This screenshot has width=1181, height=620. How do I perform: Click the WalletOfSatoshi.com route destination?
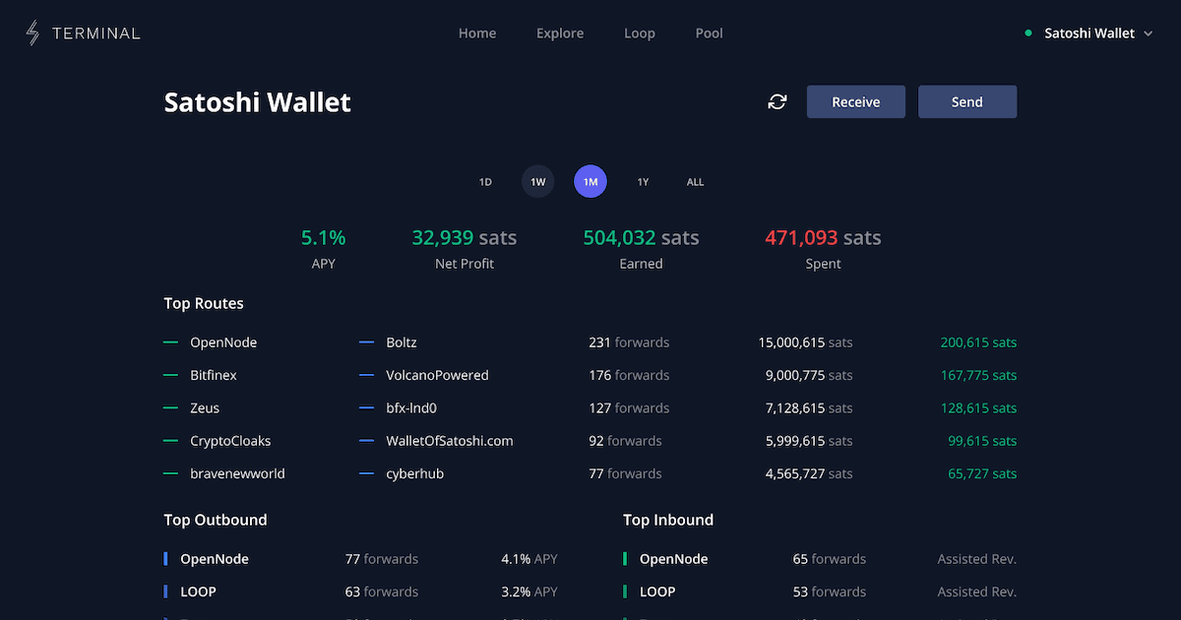(x=450, y=441)
